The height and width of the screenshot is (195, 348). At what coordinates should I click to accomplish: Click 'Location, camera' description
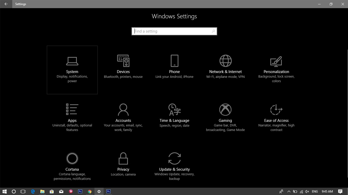pos(123,174)
